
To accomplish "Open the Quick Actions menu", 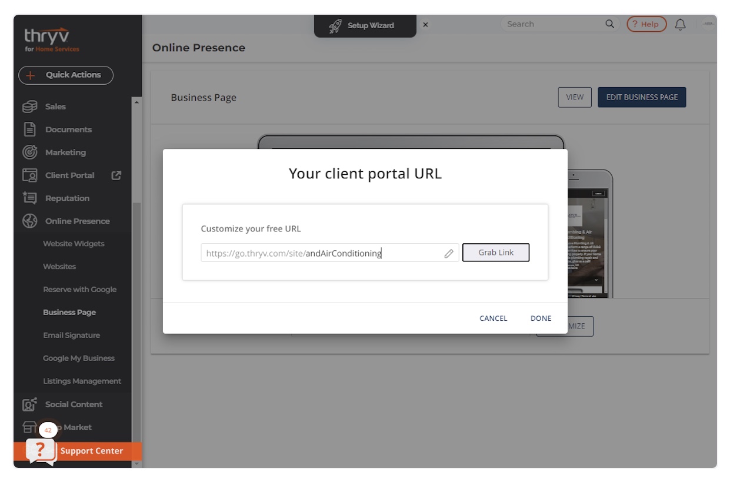I will pyautogui.click(x=66, y=75).
